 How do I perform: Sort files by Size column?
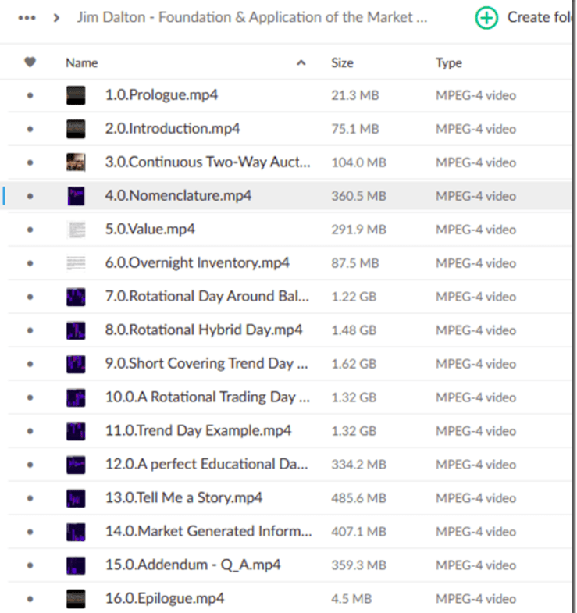tap(342, 63)
